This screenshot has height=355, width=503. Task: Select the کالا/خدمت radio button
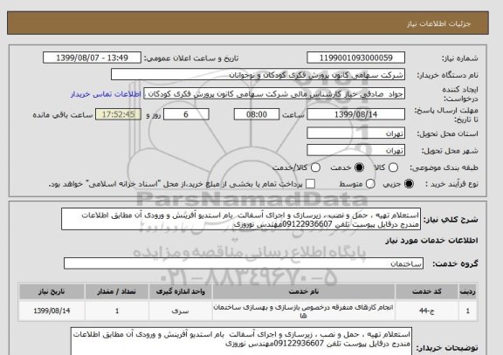click(x=315, y=167)
